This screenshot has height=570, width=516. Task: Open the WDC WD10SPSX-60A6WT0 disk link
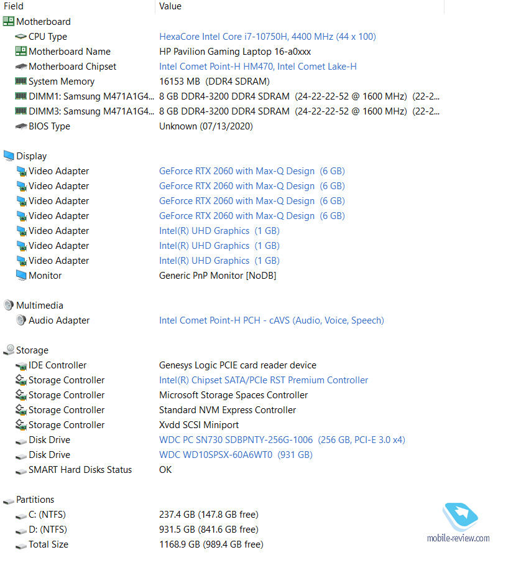click(236, 455)
